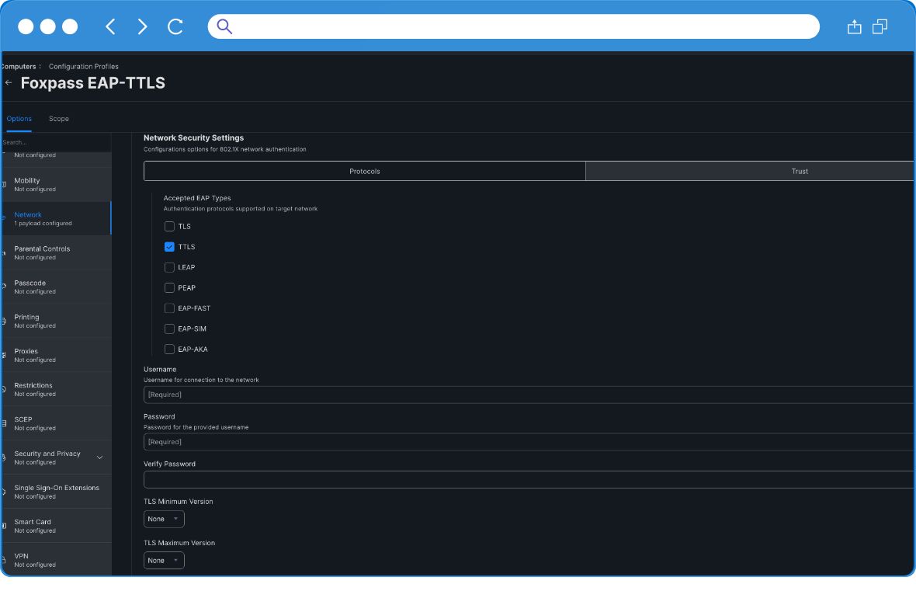Image resolution: width=916 pixels, height=612 pixels.
Task: Open the TLS Maximum Version dropdown
Action: click(x=163, y=560)
